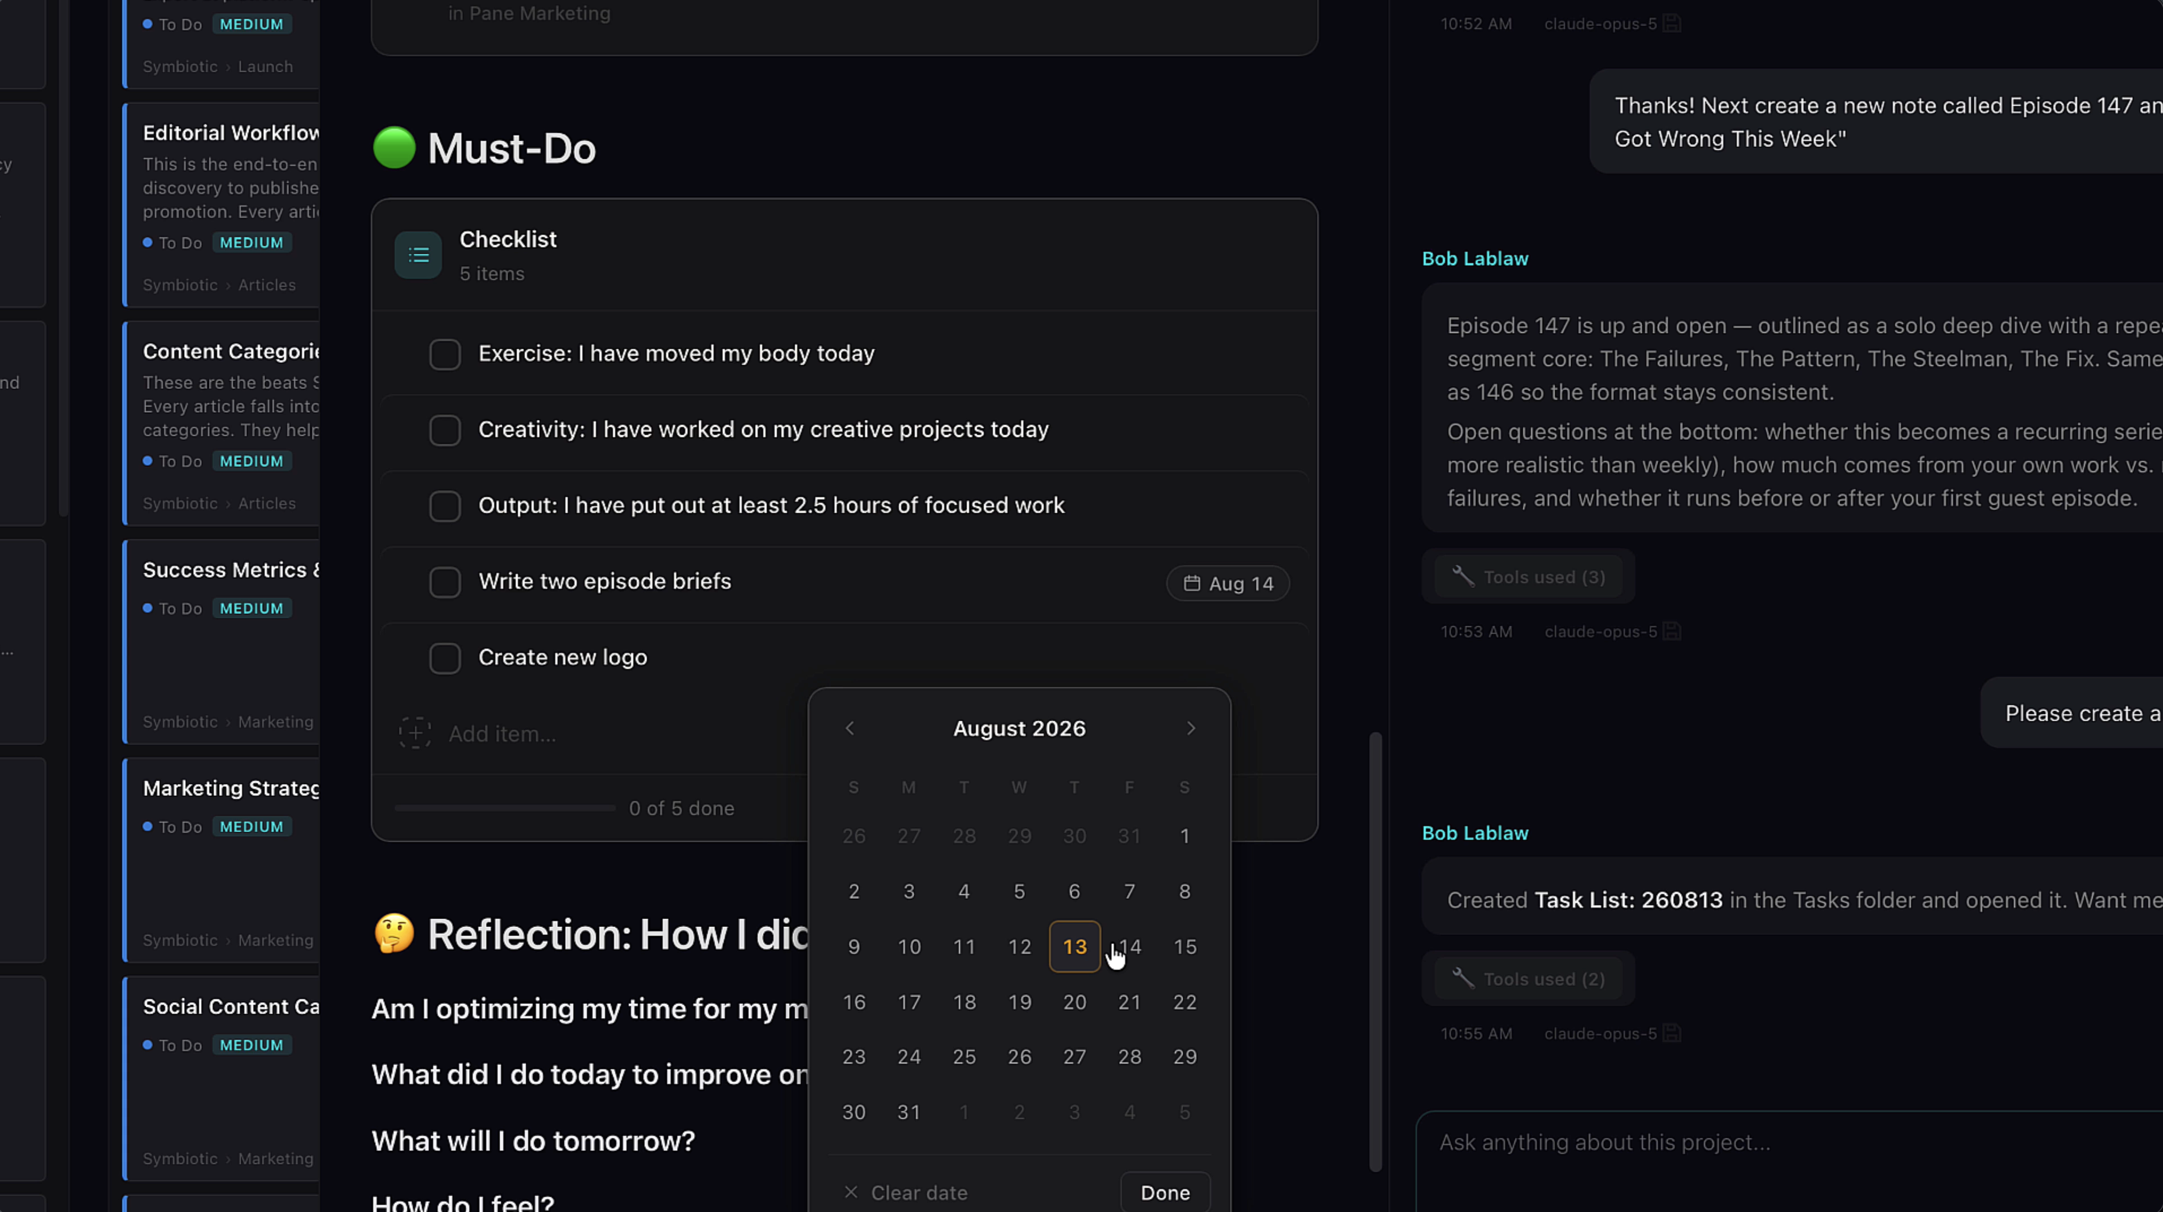Check the Exercise moved my body item

coord(445,354)
